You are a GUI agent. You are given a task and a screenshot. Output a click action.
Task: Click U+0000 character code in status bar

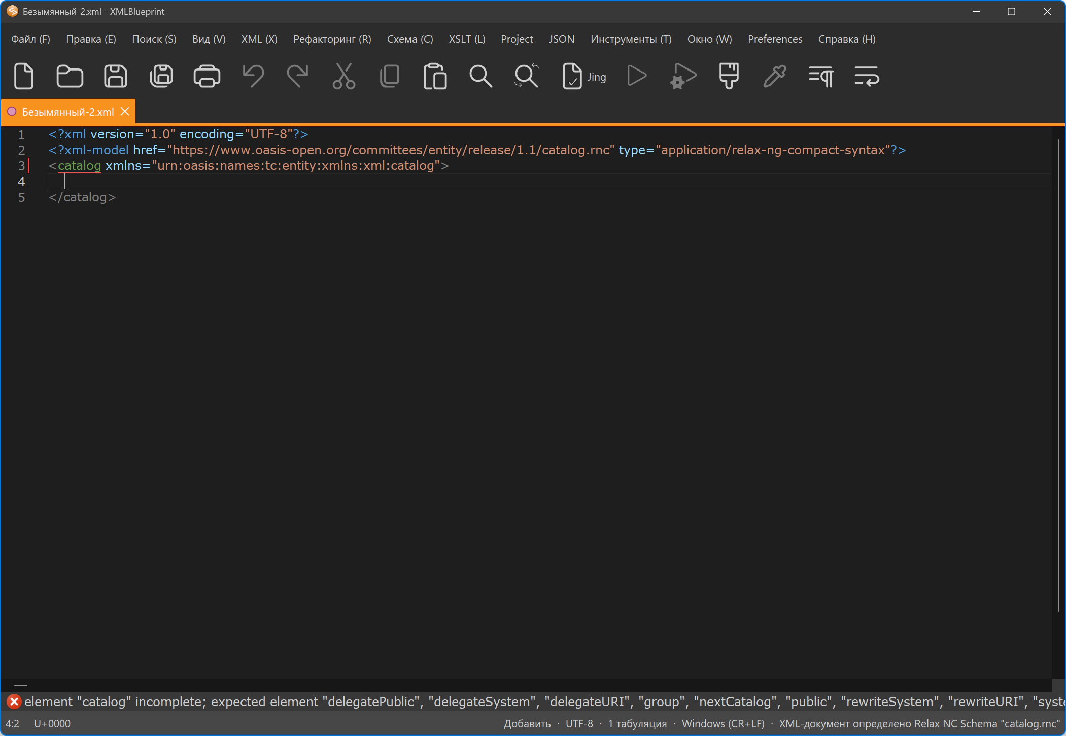coord(52,724)
